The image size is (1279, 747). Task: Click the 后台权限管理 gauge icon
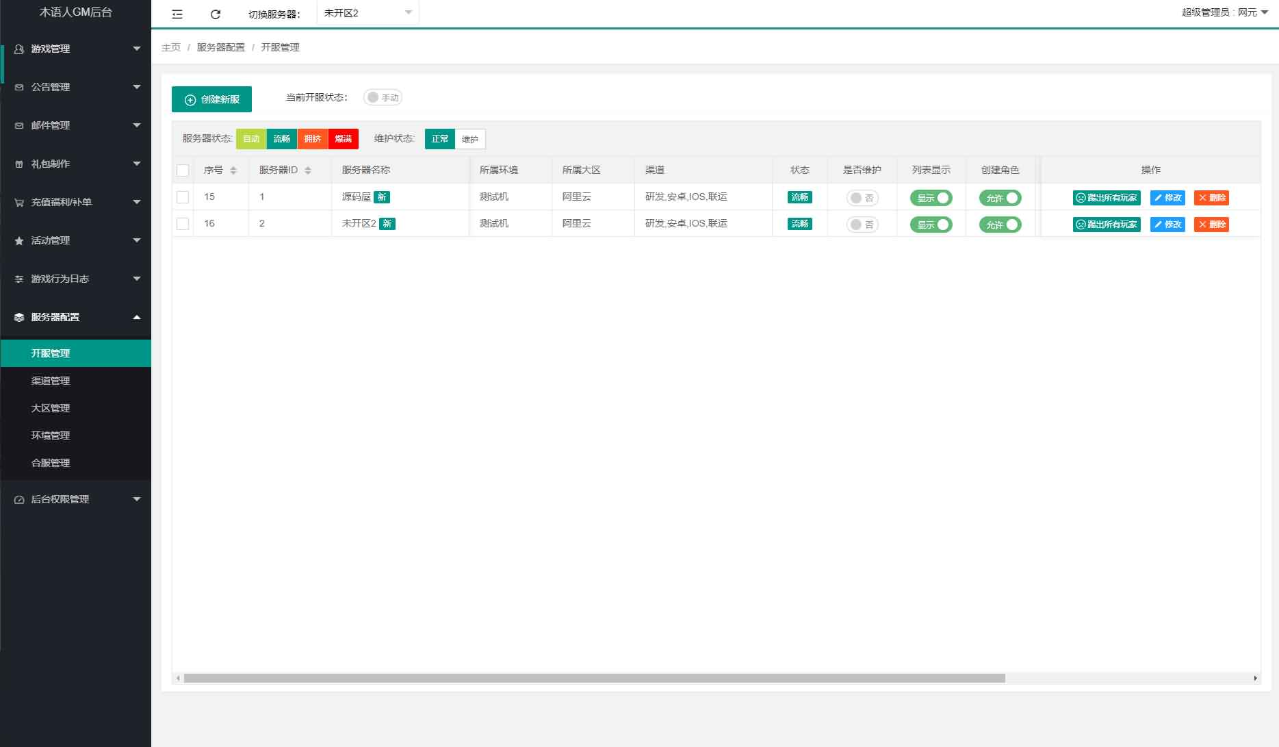tap(19, 499)
